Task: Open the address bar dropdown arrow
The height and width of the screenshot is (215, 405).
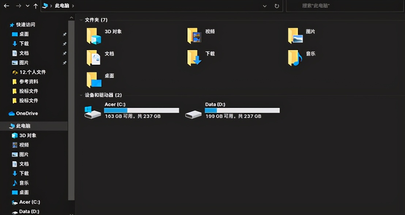Action: [265, 6]
